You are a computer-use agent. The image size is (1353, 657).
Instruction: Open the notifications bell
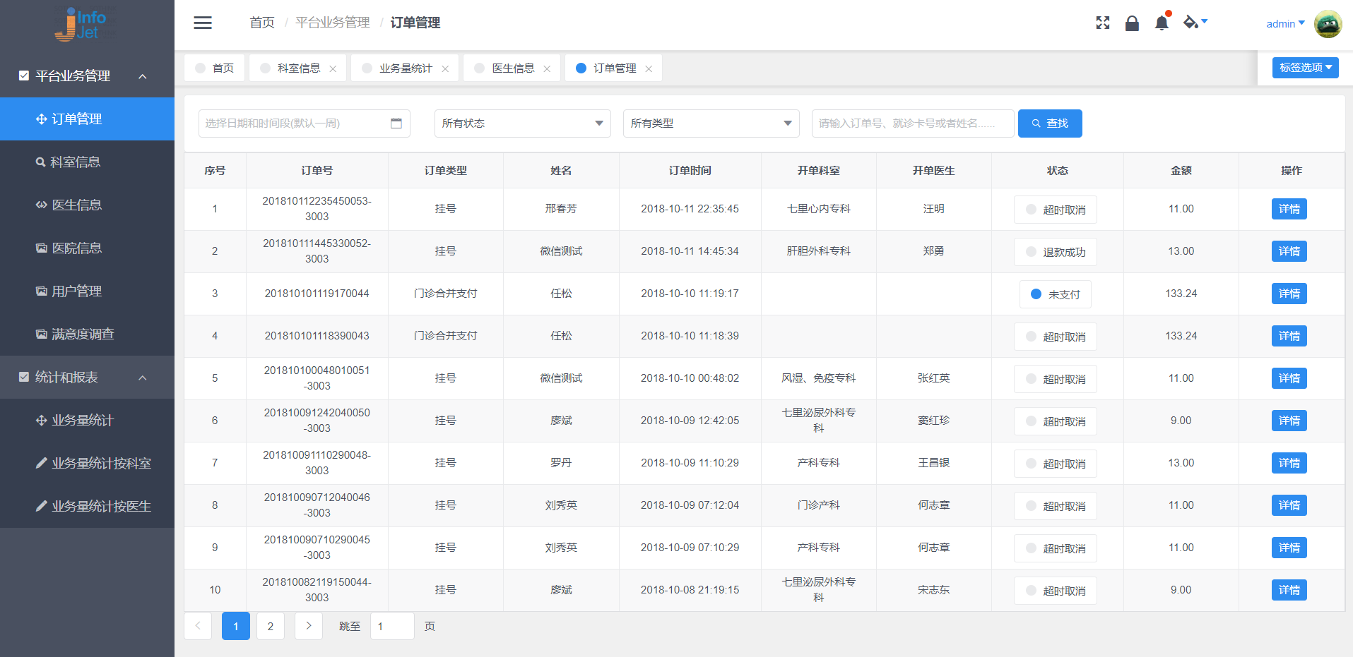click(x=1161, y=23)
